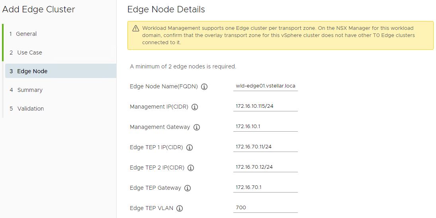This screenshot has height=218, width=436.
Task: Click the warning triangle icon in banner
Action: 135,29
